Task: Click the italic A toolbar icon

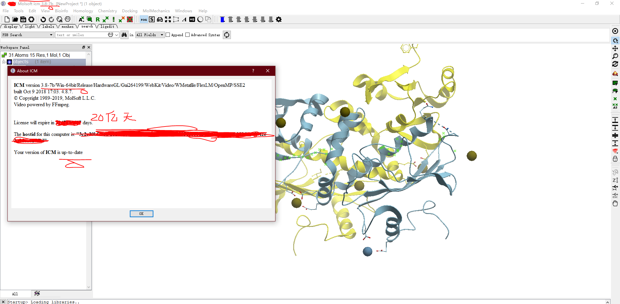Action: (x=184, y=19)
